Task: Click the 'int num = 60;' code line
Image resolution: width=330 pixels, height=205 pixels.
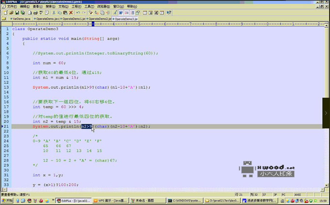Action: (x=49, y=63)
